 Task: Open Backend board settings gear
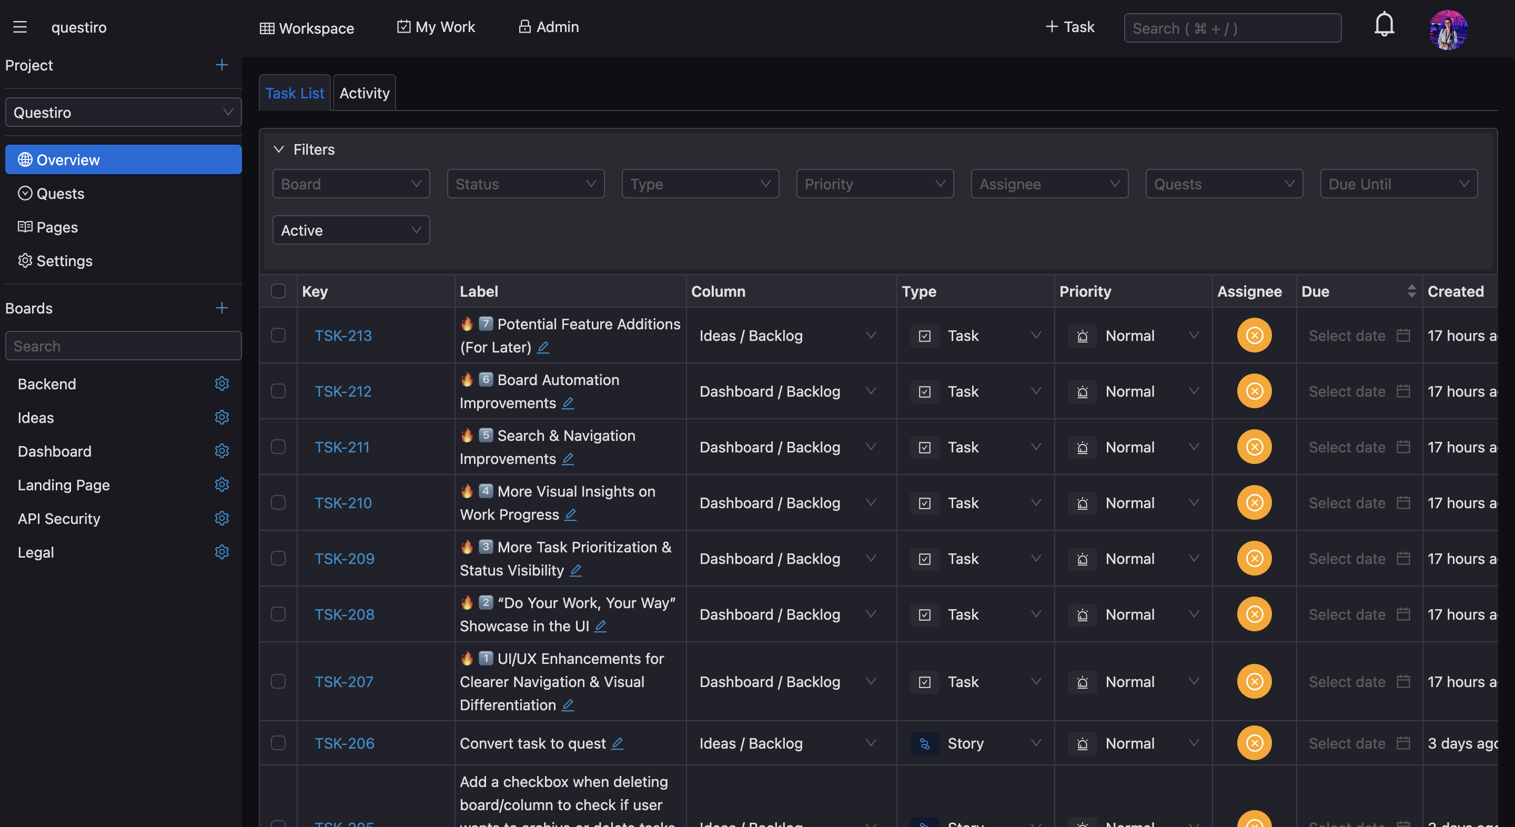coord(221,384)
